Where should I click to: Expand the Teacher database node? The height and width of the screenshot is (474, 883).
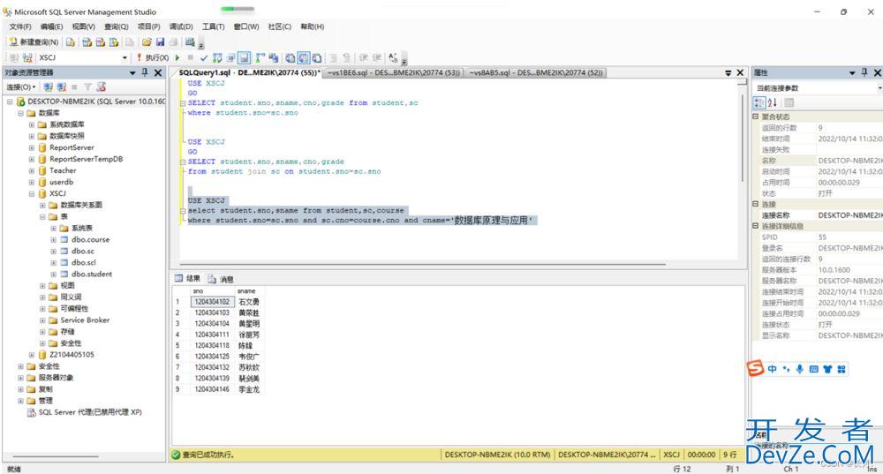pos(32,170)
